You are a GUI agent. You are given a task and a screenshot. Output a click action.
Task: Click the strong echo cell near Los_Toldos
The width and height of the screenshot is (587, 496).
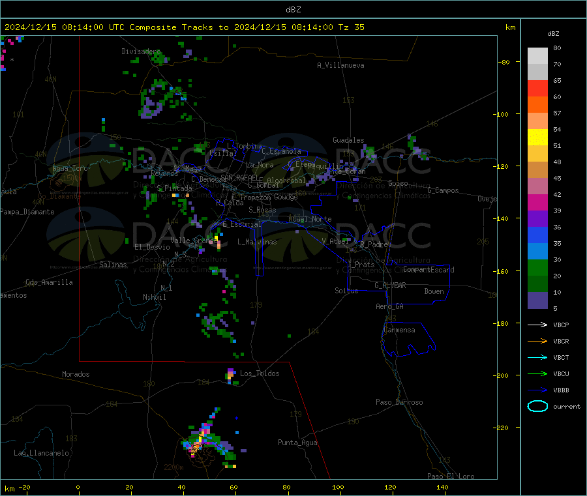[231, 376]
